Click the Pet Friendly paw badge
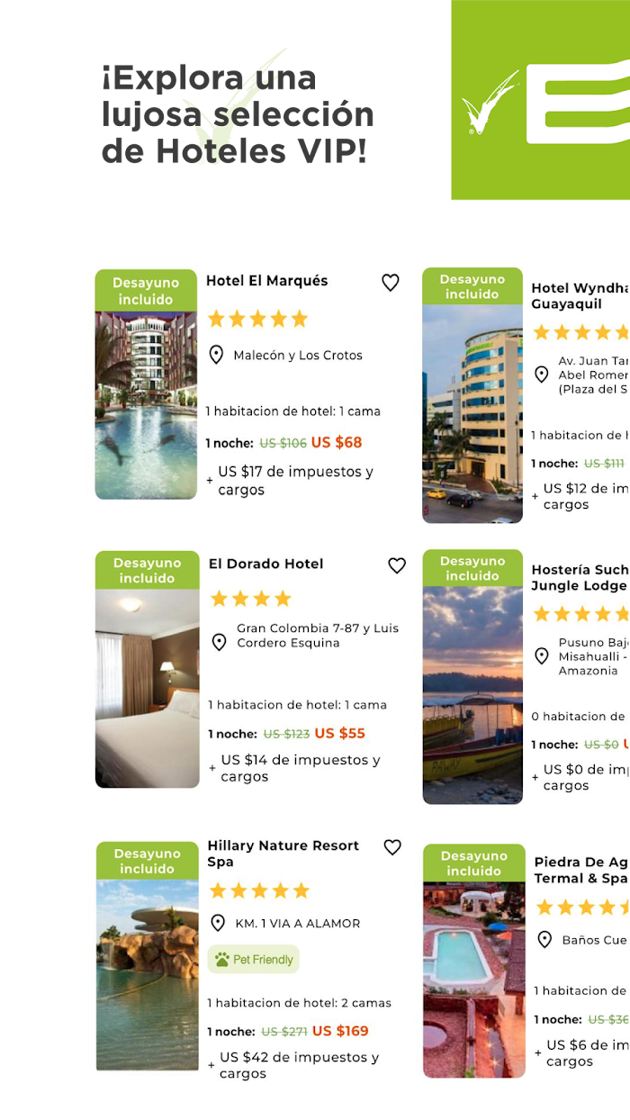Viewport: 630px width, 1120px height. [254, 960]
